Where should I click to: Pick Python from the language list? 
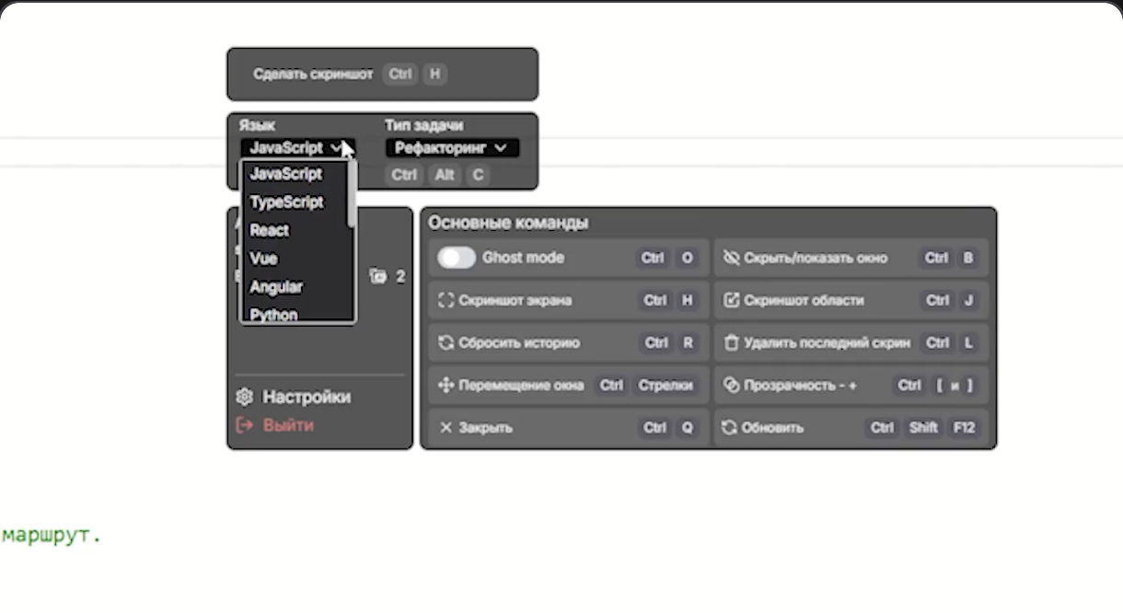pyautogui.click(x=274, y=314)
